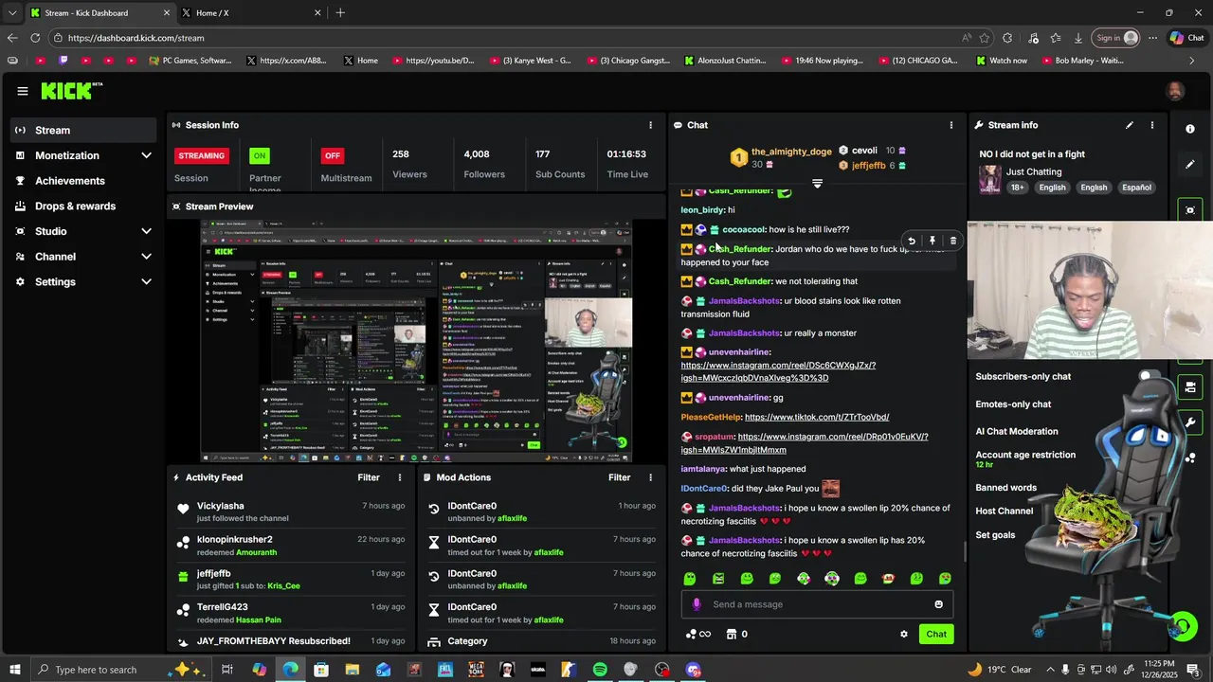The image size is (1213, 682).
Task: Click camera icon in right rail
Action: (1190, 387)
